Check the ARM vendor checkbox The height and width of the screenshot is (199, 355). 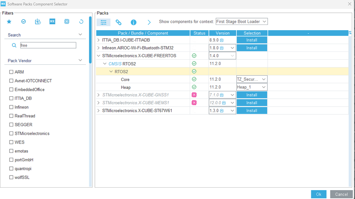click(11, 72)
